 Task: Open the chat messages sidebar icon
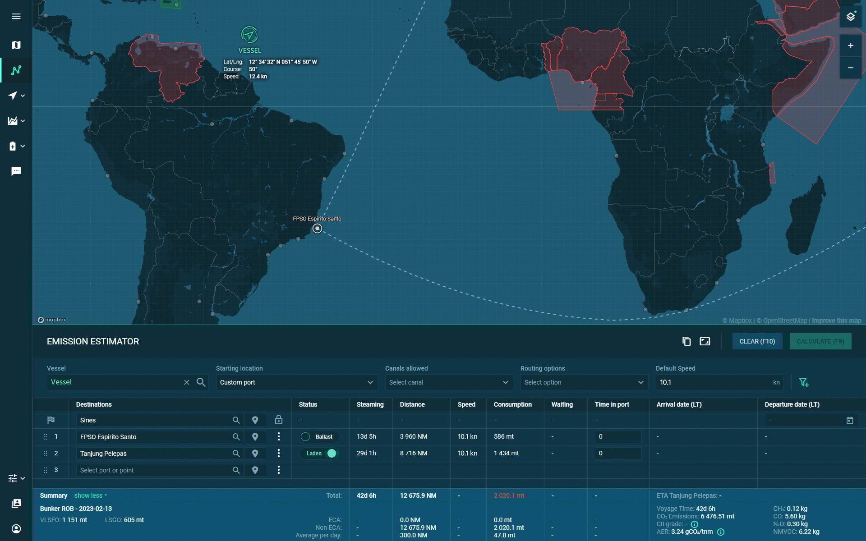16,171
